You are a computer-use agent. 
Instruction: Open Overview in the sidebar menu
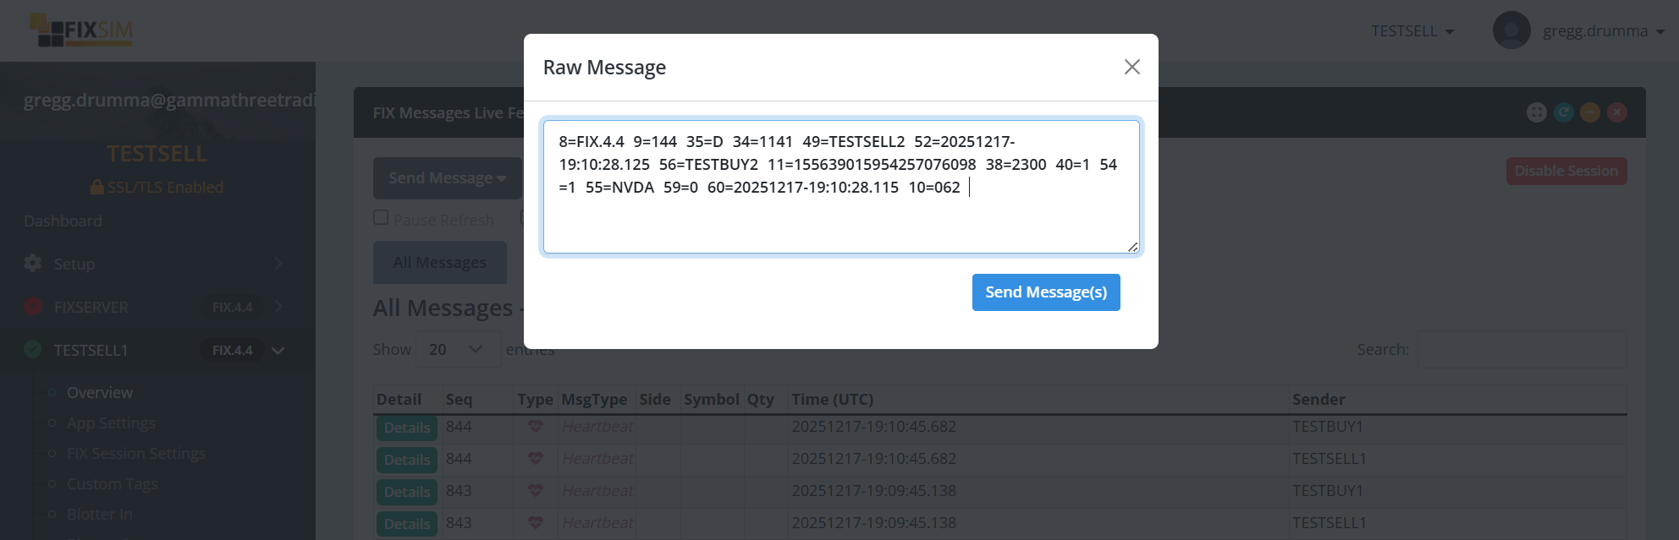tap(99, 393)
